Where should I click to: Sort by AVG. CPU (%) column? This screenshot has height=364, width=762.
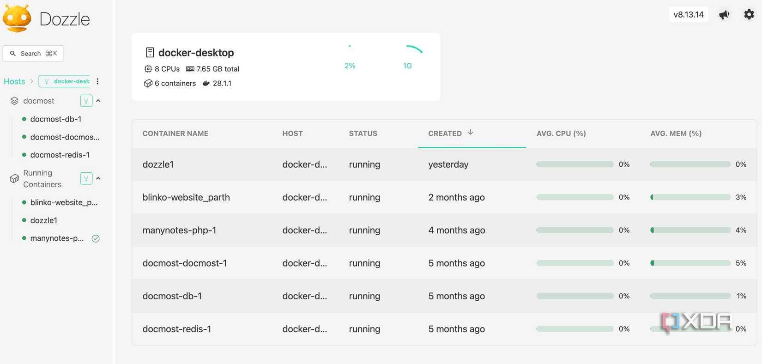(x=561, y=133)
